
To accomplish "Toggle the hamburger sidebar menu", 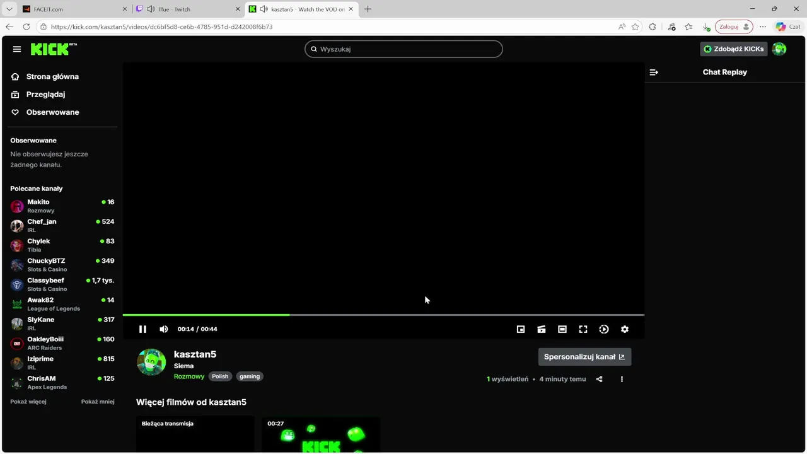I will 17,49.
